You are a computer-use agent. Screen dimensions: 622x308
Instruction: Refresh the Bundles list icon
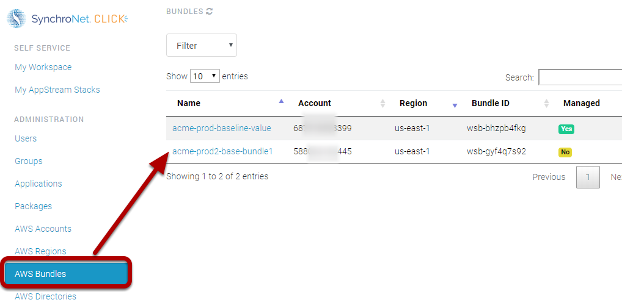point(210,12)
